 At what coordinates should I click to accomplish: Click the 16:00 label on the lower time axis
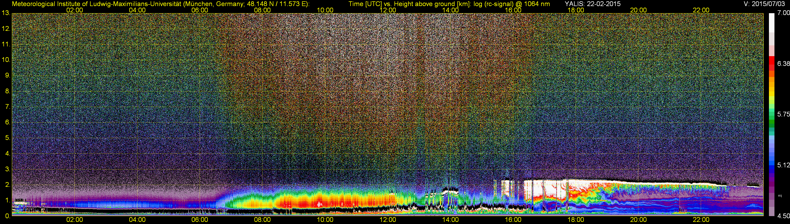click(513, 220)
